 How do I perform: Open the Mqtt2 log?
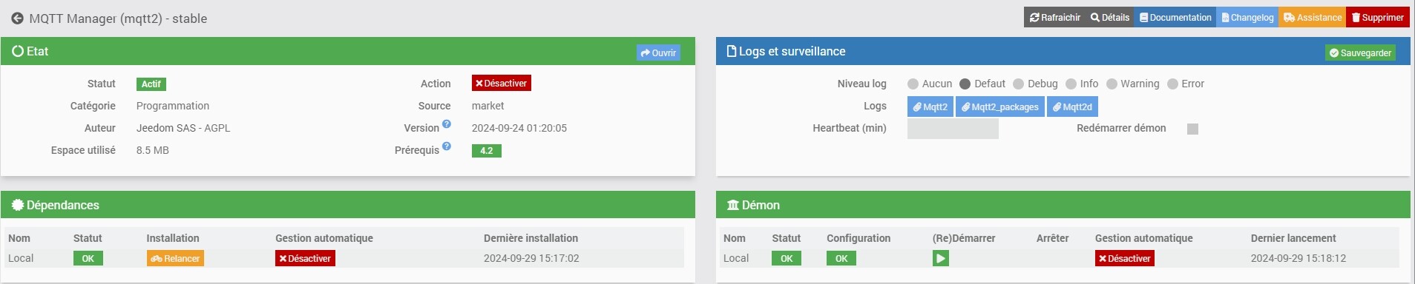(930, 106)
